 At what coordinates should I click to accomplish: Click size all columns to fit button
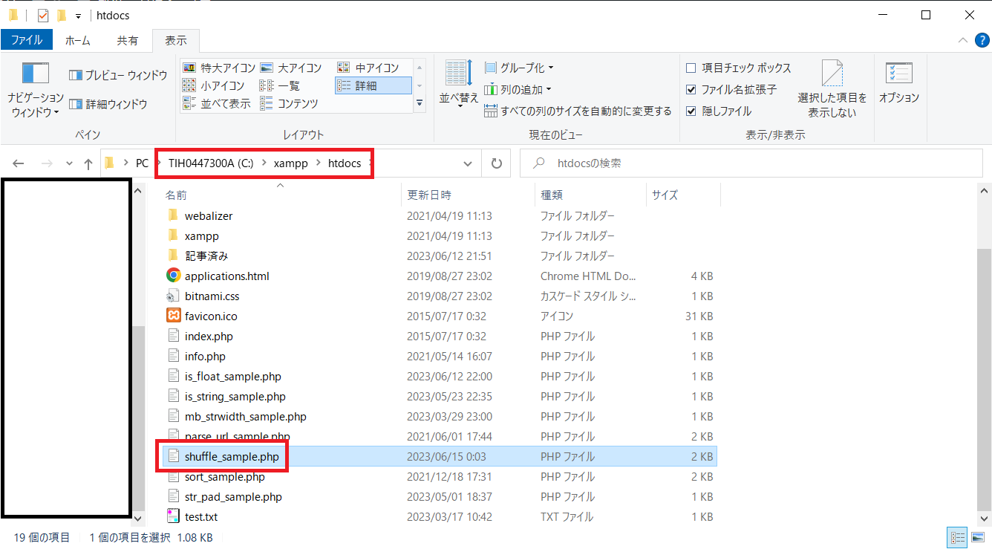pos(578,111)
